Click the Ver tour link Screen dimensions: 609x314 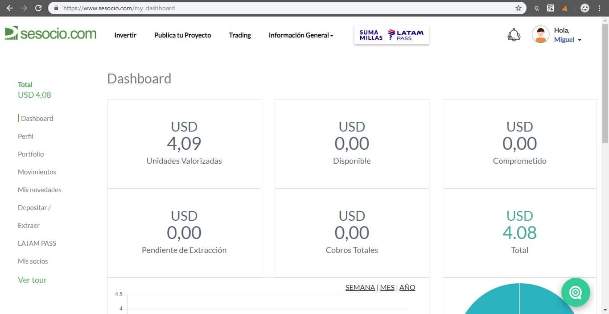[32, 280]
